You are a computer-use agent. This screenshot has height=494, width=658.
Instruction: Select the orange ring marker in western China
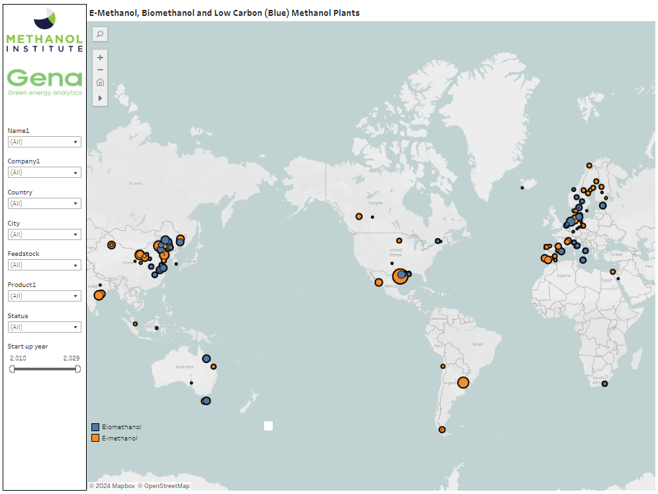111,245
